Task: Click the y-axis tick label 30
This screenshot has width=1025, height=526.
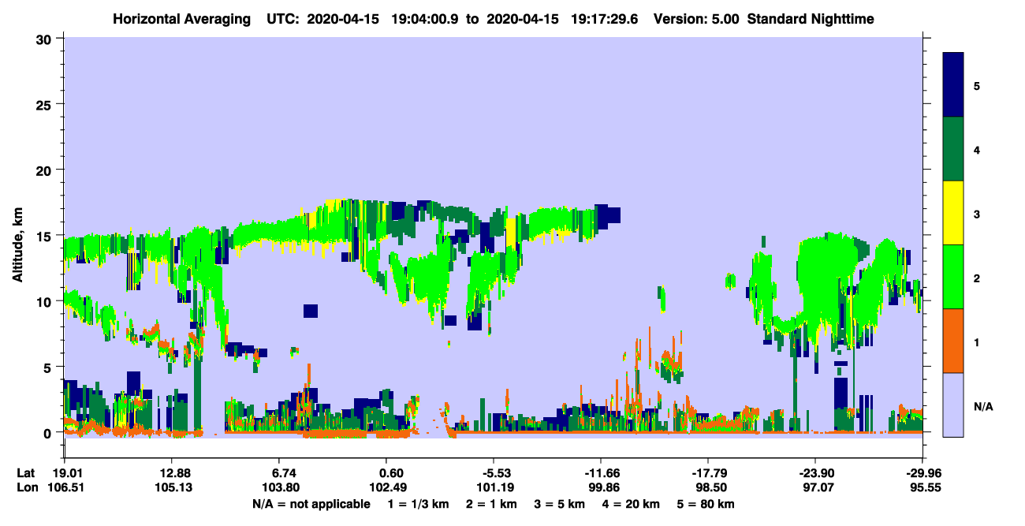Action: [45, 38]
